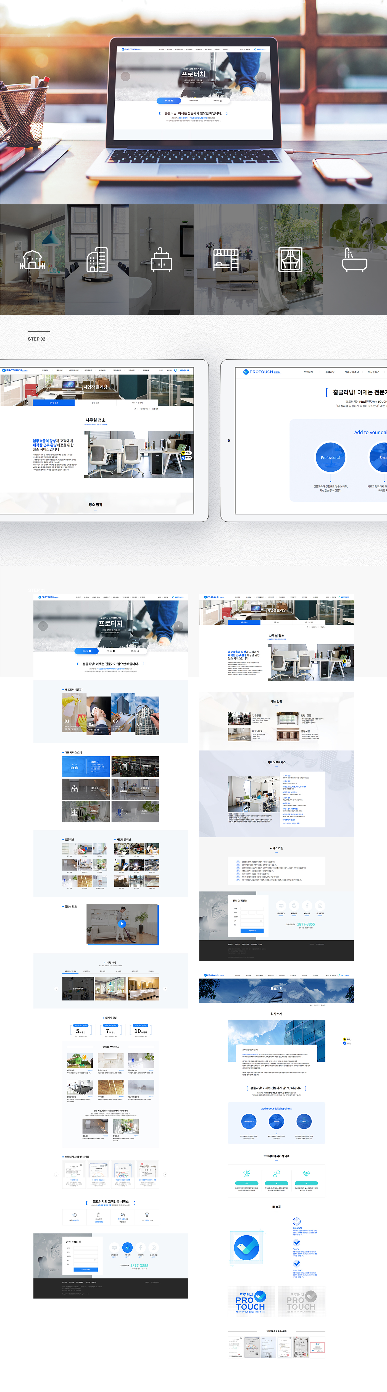387x1392 pixels.
Task: Switch to the 사업장청소 tab in 시공 사례
Action: 86,971
